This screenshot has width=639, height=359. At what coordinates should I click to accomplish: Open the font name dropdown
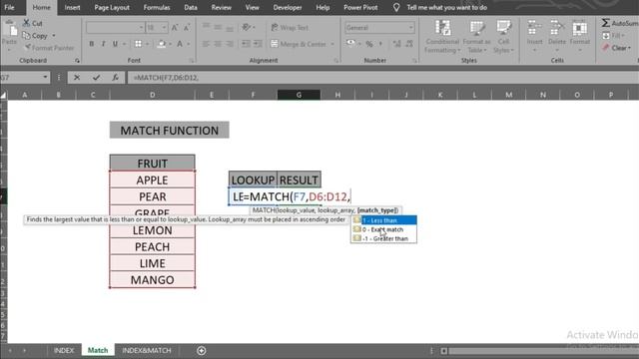141,28
